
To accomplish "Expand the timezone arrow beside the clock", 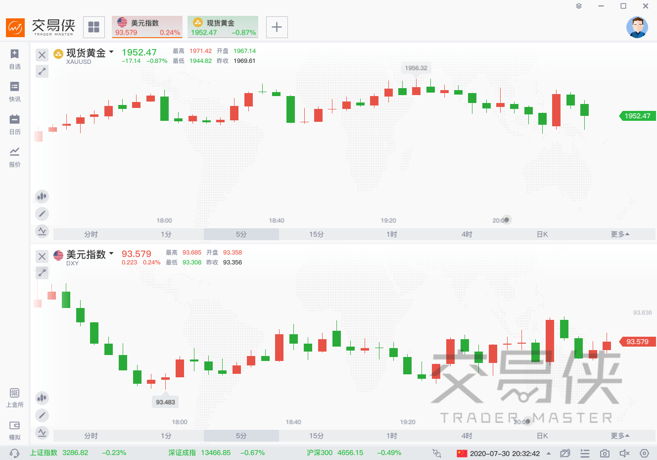I will 549,453.
